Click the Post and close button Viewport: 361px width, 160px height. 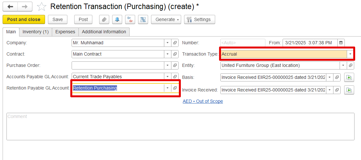coord(24,19)
